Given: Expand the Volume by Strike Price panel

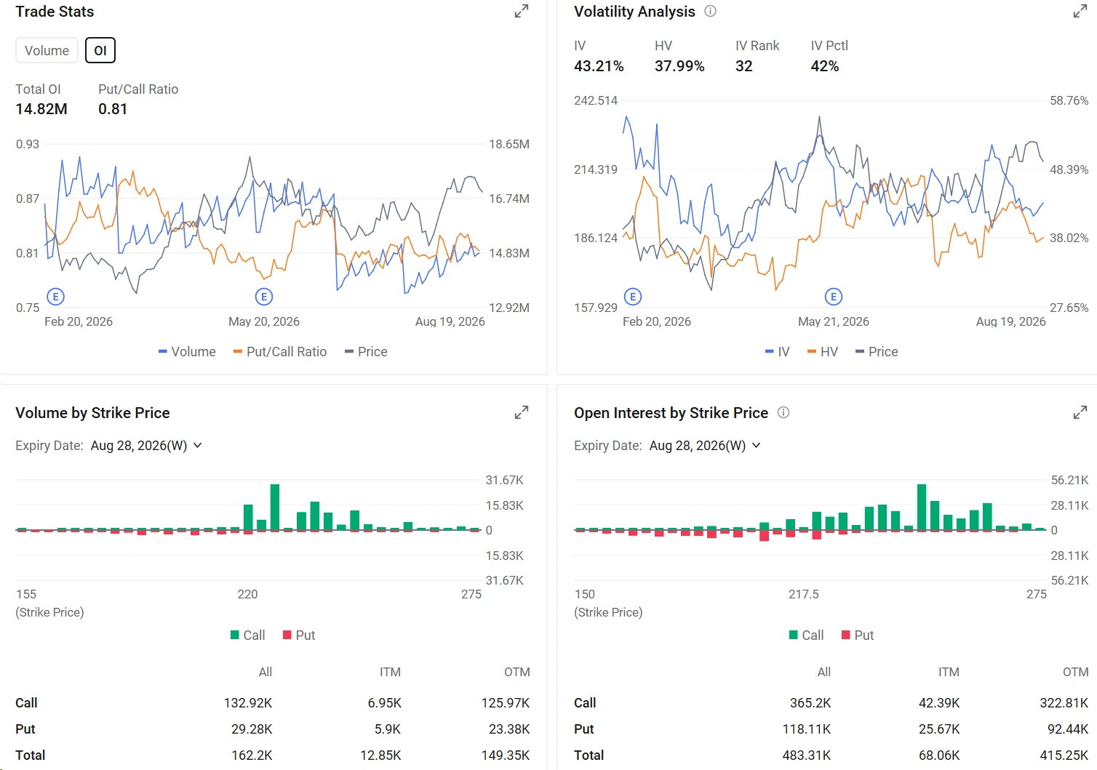Looking at the screenshot, I should [x=522, y=413].
